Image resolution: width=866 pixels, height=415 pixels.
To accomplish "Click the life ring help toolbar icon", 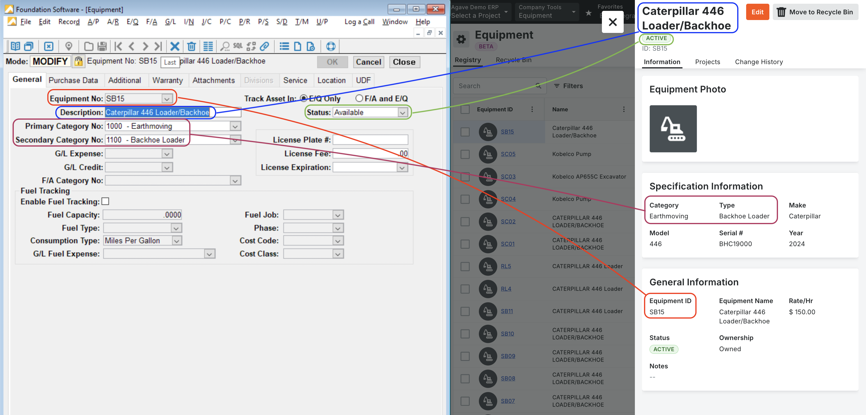I will 331,46.
